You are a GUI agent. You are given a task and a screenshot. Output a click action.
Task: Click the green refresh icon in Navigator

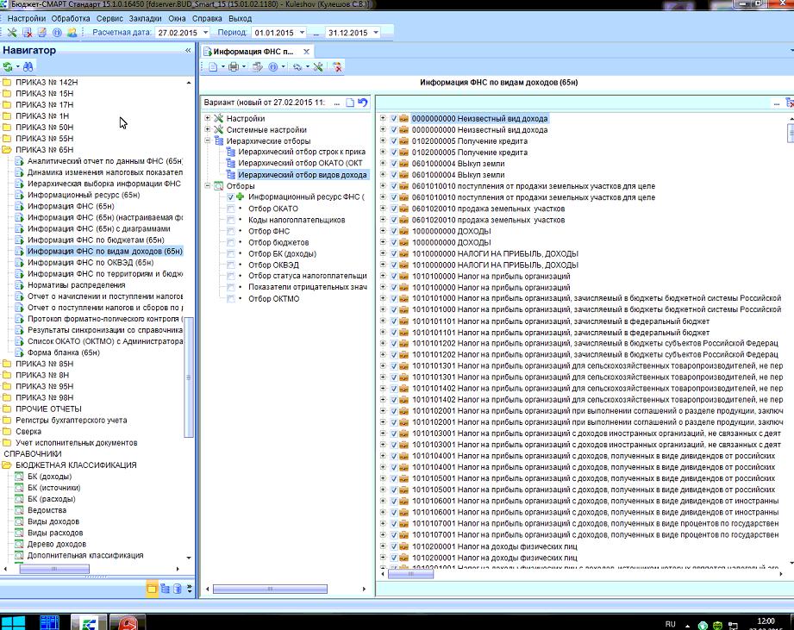click(x=9, y=66)
